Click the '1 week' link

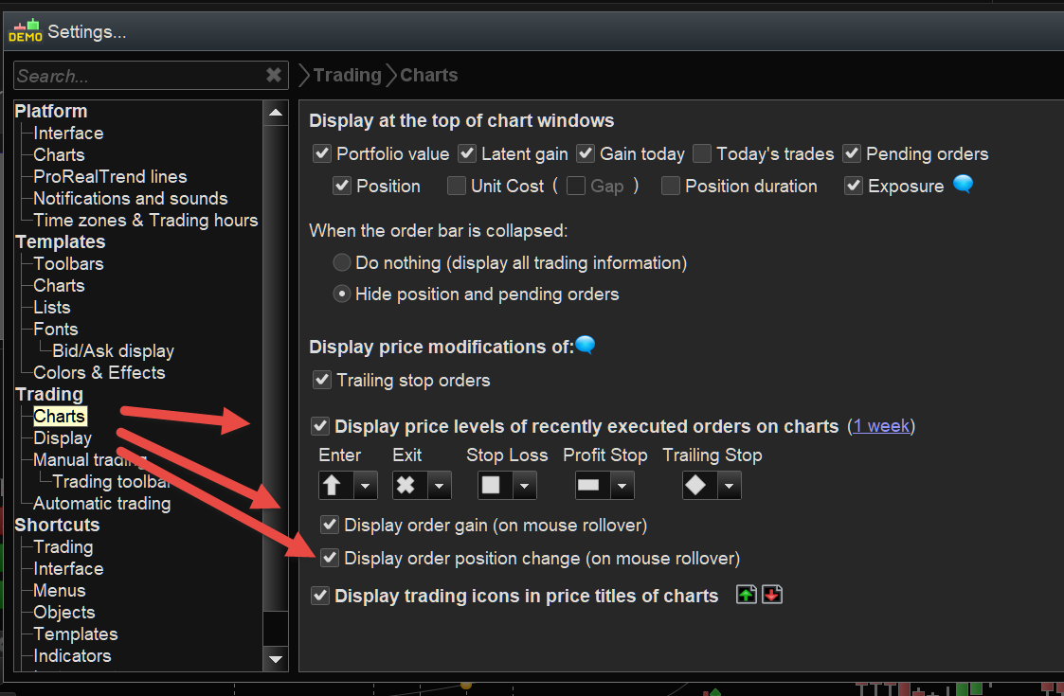pyautogui.click(x=881, y=426)
